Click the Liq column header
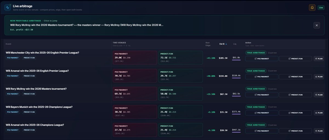This screenshot has height=140, width=329. tap(235, 44)
